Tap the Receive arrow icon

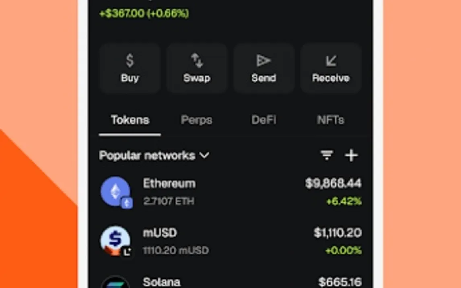tap(331, 61)
